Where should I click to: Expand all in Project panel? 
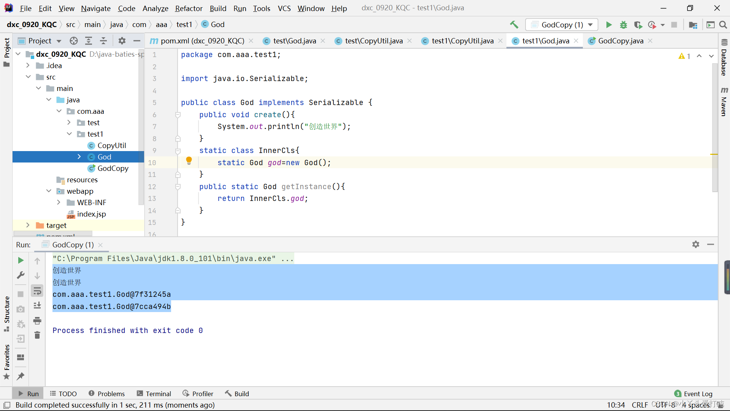[x=89, y=41]
